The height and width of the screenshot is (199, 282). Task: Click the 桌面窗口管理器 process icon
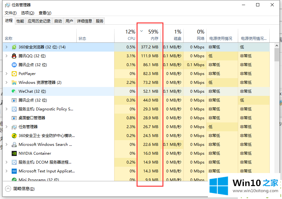point(14,118)
